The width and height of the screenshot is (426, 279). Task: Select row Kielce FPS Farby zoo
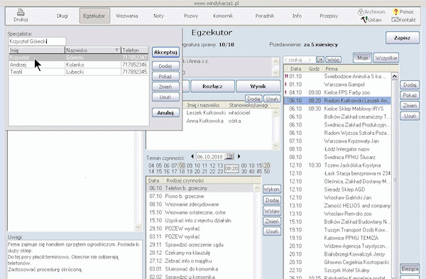337,92
